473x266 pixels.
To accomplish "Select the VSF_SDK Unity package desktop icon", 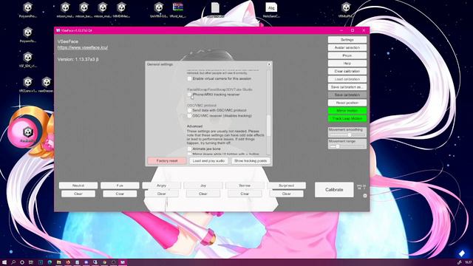I will (x=28, y=59).
